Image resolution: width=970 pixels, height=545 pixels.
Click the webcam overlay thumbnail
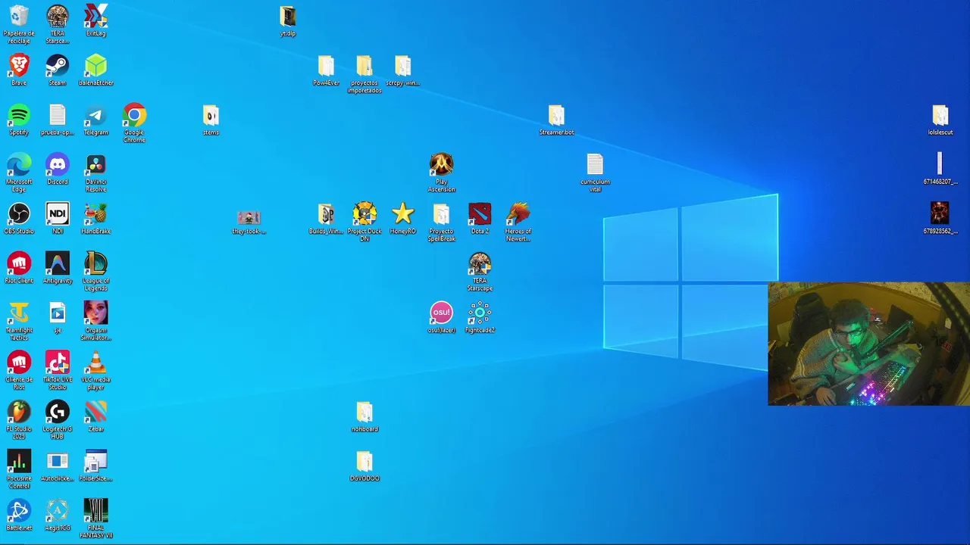coord(868,344)
